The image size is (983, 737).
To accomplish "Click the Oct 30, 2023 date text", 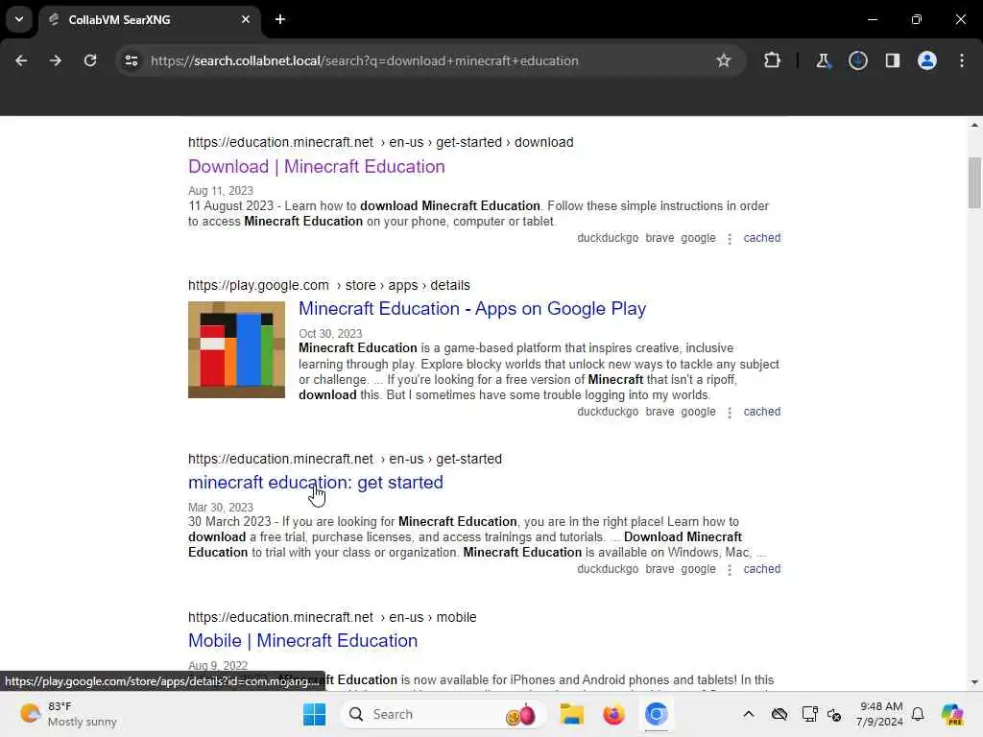I will click(x=330, y=333).
